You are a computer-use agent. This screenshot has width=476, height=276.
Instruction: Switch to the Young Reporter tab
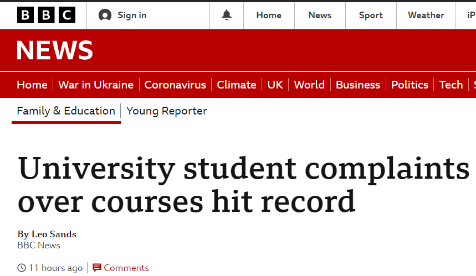pos(166,111)
